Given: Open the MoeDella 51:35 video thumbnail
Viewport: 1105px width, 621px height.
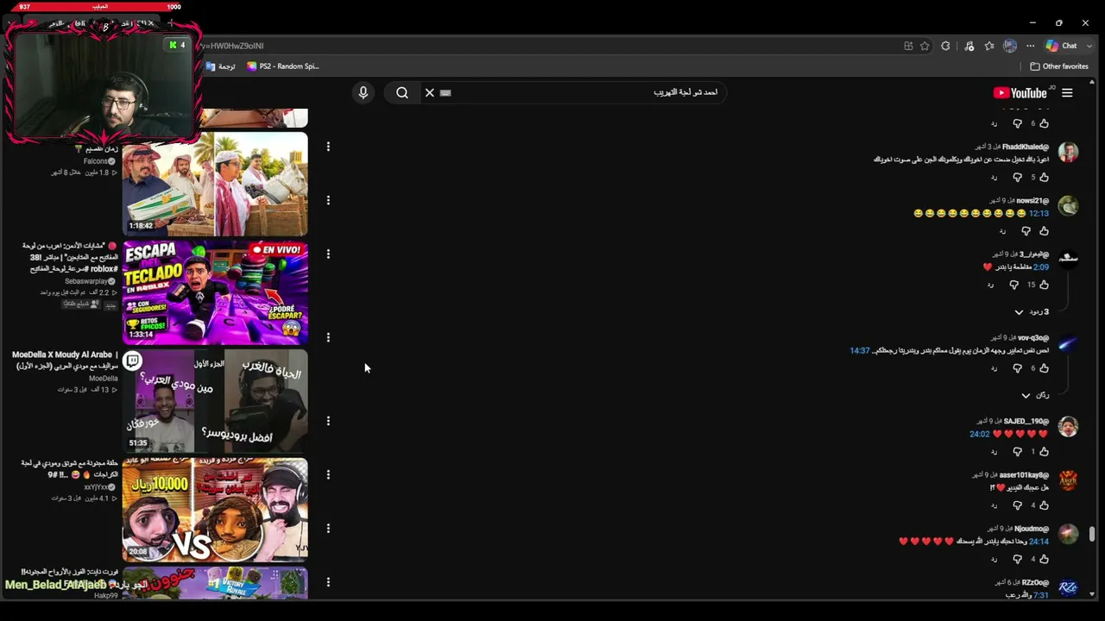Looking at the screenshot, I should 215,401.
